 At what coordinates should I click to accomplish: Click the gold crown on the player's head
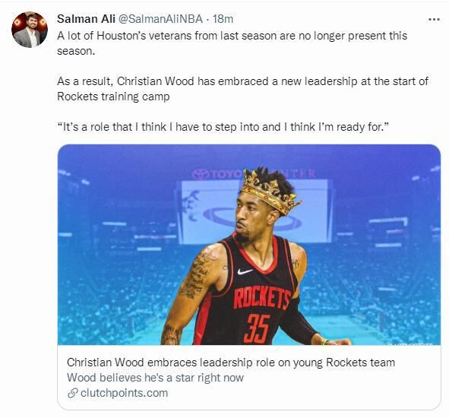tap(270, 191)
